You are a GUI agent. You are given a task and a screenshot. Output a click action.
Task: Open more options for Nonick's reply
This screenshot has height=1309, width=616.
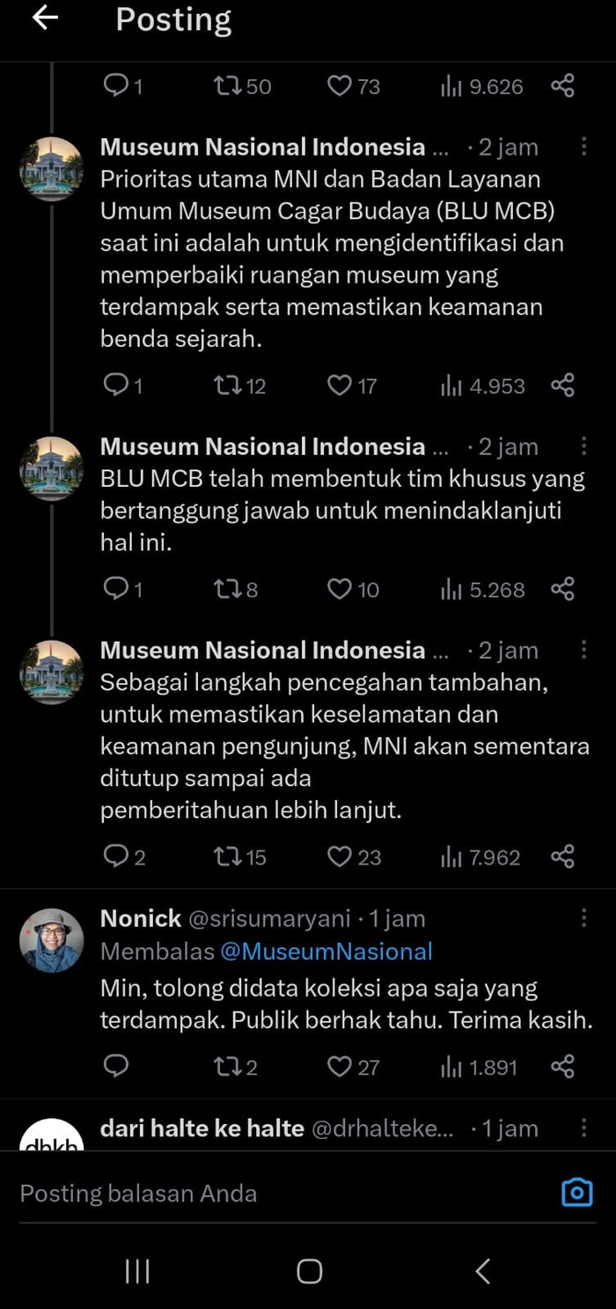pyautogui.click(x=583, y=918)
